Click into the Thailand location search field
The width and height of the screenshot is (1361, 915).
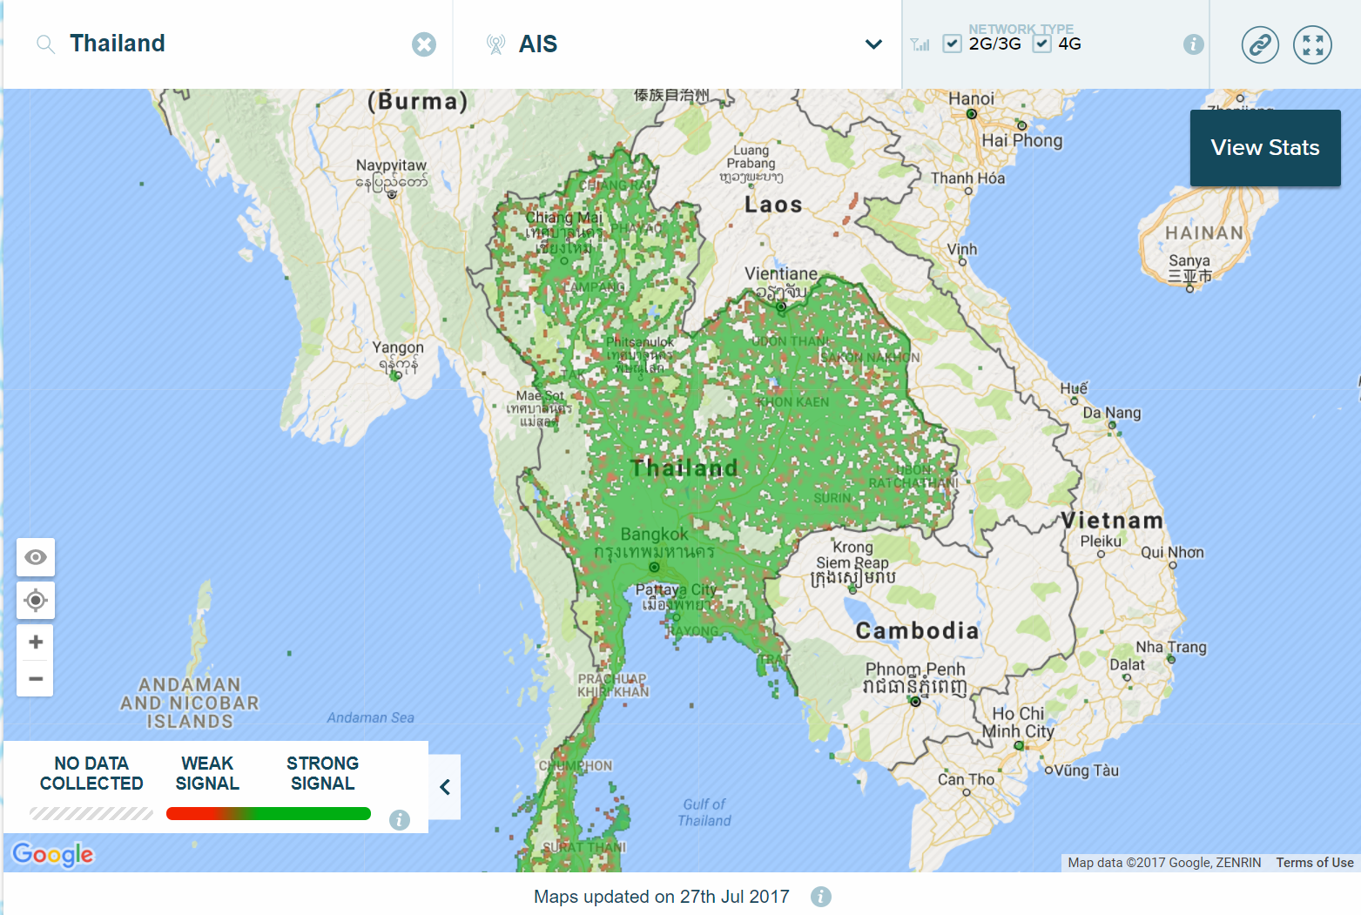(x=228, y=44)
